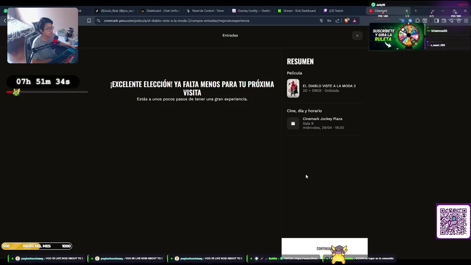The image size is (471, 265).
Task: Click the Suscríbete y gira la ruleta banner
Action: coord(397,36)
